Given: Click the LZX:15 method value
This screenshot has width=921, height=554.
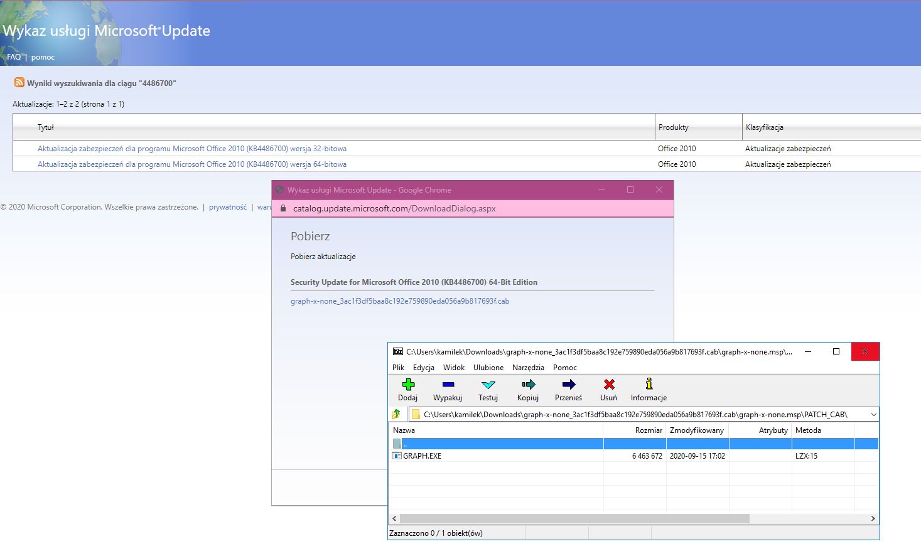Looking at the screenshot, I should coord(806,456).
